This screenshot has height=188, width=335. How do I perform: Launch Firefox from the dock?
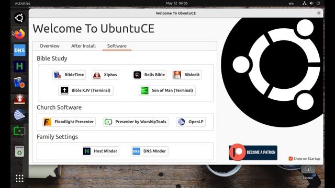[19, 34]
